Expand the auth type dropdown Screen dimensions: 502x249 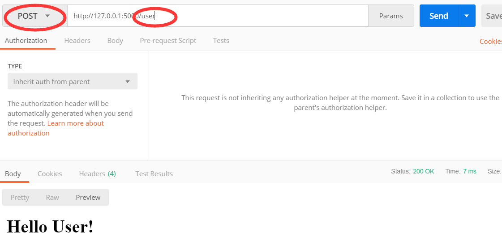tap(73, 81)
